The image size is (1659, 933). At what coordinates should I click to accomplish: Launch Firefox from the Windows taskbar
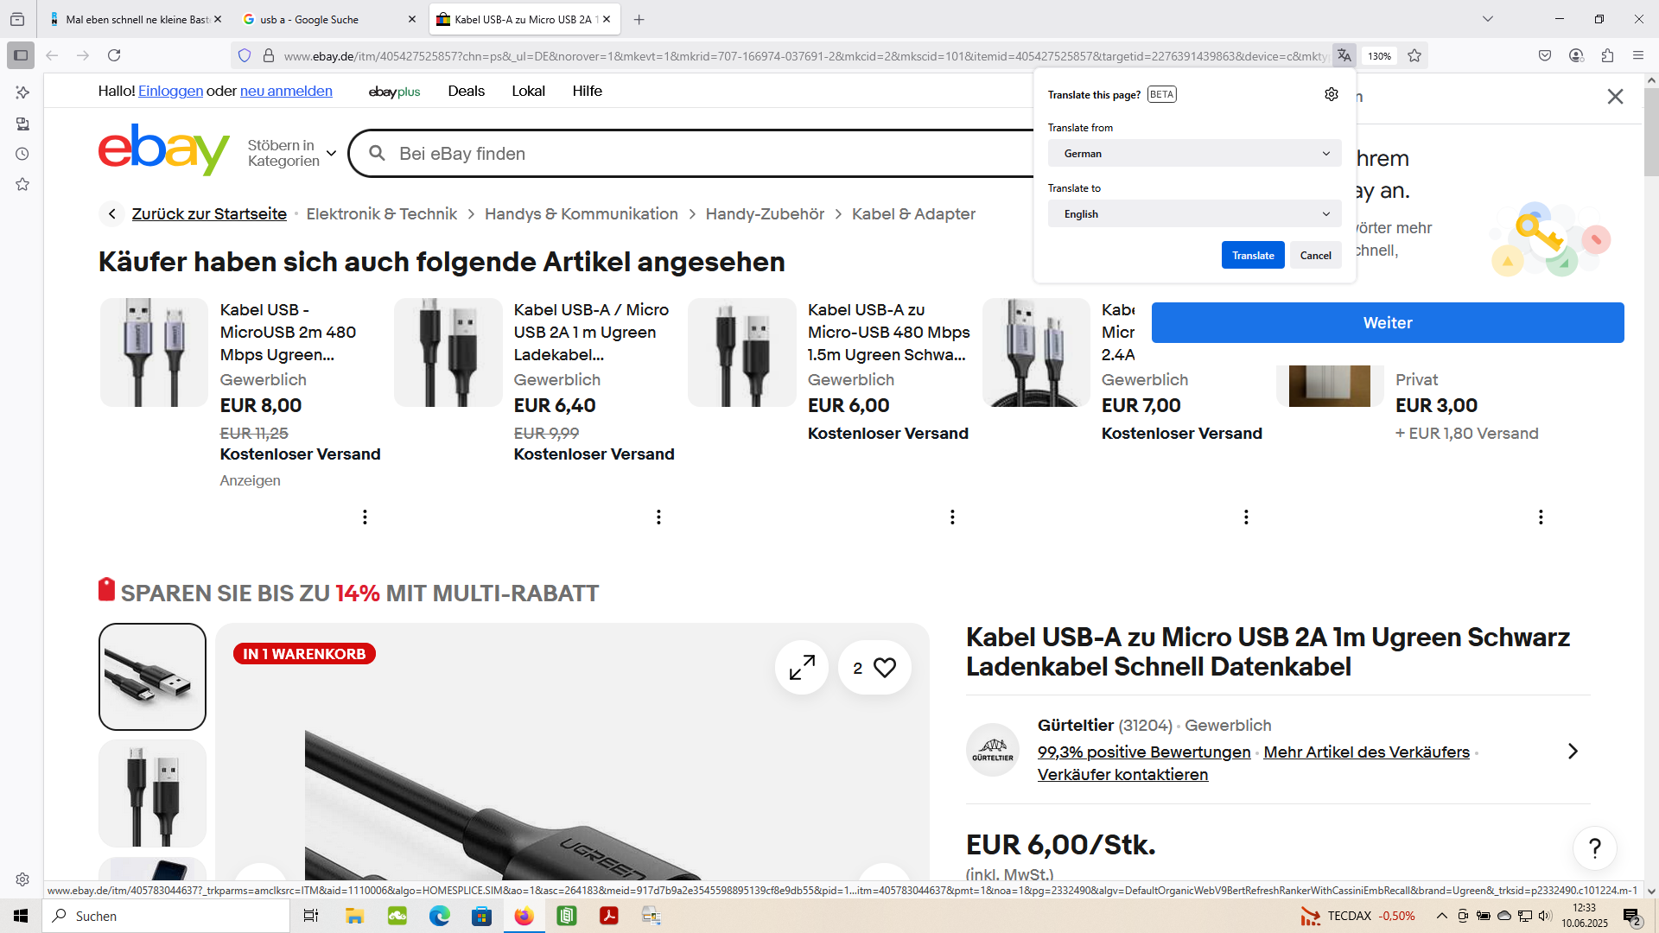(x=524, y=916)
